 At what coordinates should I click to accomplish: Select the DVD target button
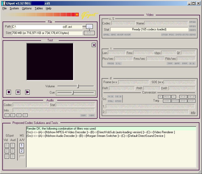[x=183, y=101]
